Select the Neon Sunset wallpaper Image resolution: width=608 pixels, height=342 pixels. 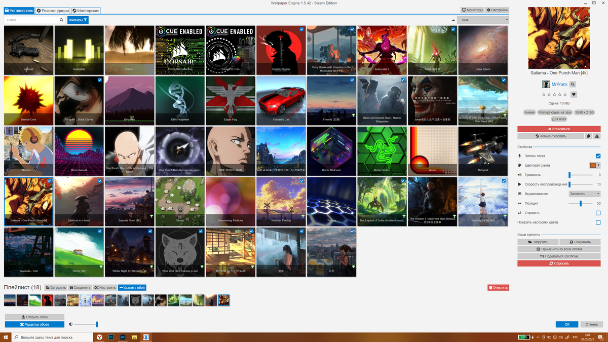click(x=79, y=151)
